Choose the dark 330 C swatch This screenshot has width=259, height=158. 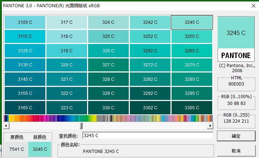pyautogui.click(x=108, y=108)
